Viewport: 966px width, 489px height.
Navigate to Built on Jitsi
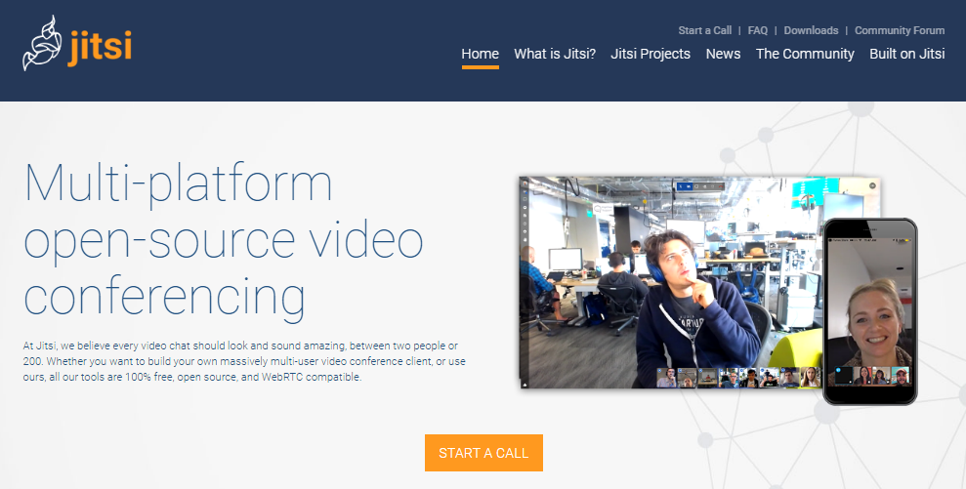906,54
